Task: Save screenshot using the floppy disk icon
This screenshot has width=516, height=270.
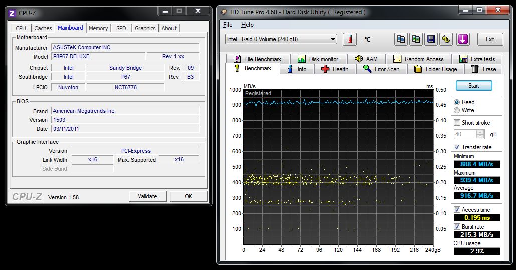Action: [431, 39]
